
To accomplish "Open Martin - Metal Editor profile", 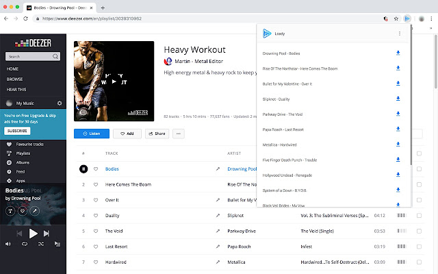I will [x=198, y=61].
